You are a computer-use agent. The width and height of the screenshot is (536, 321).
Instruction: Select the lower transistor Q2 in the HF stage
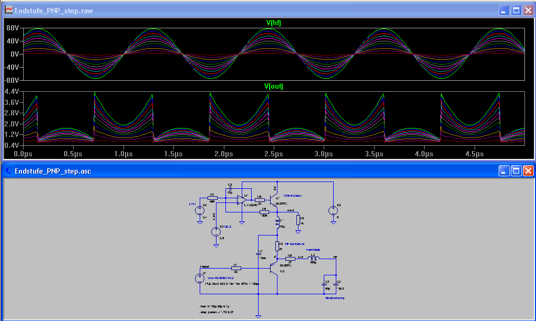coord(273,269)
